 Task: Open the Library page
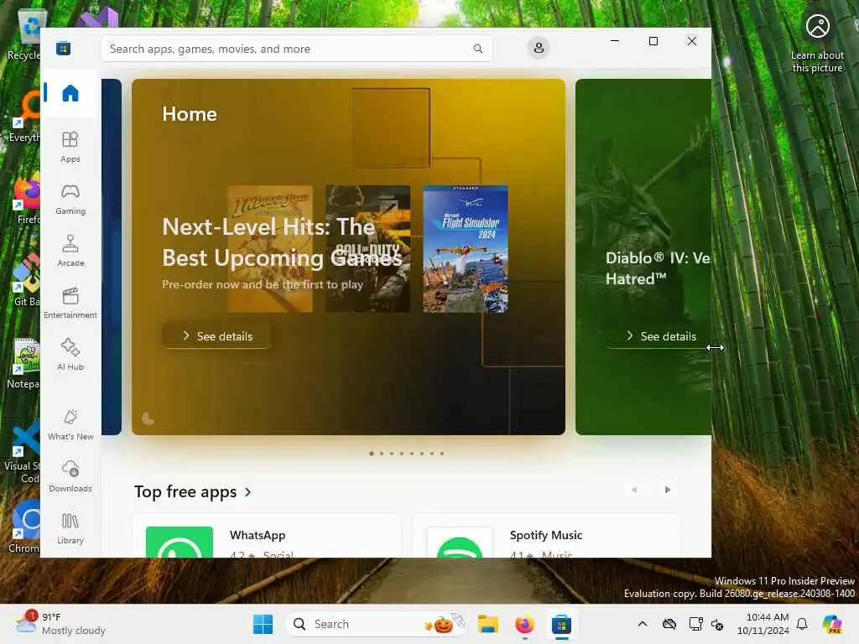70,528
